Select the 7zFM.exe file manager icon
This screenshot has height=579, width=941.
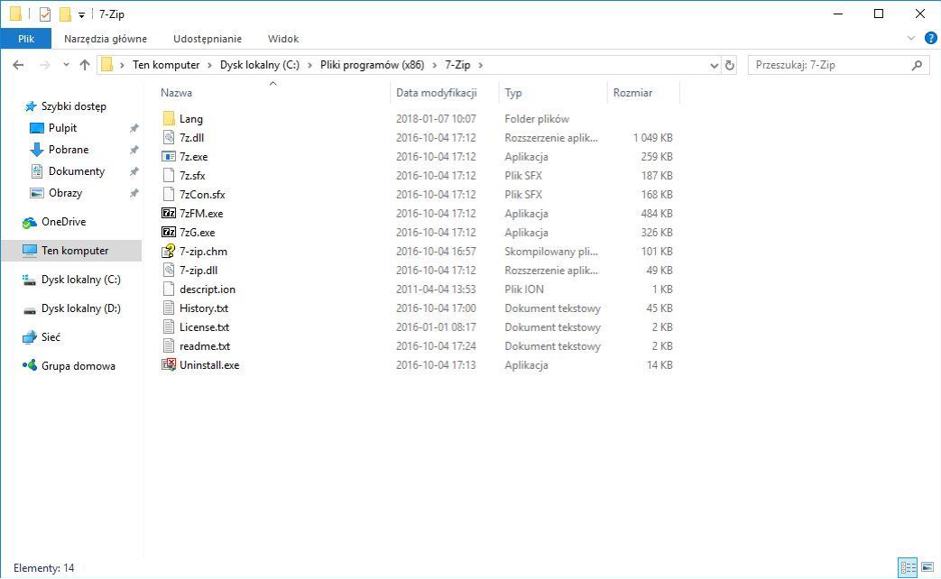click(169, 213)
